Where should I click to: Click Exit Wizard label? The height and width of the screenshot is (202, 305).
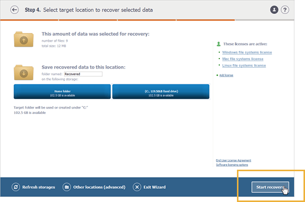tap(154, 187)
